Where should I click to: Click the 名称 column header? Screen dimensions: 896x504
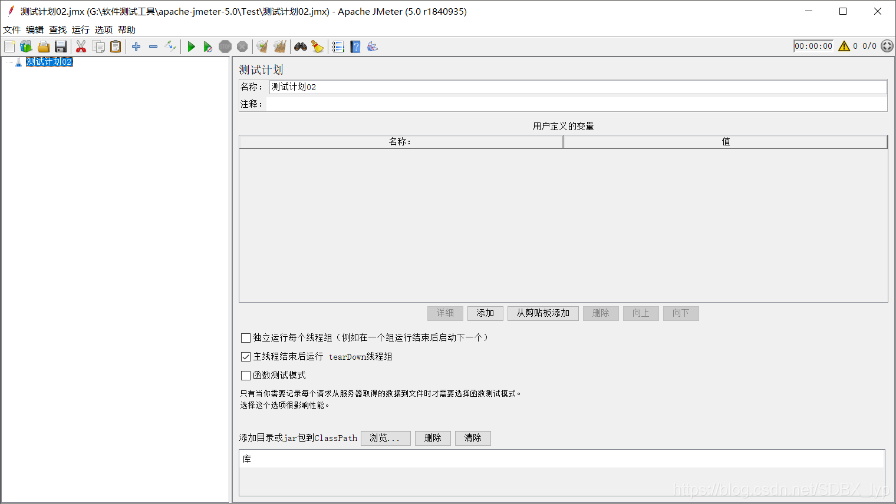point(401,142)
